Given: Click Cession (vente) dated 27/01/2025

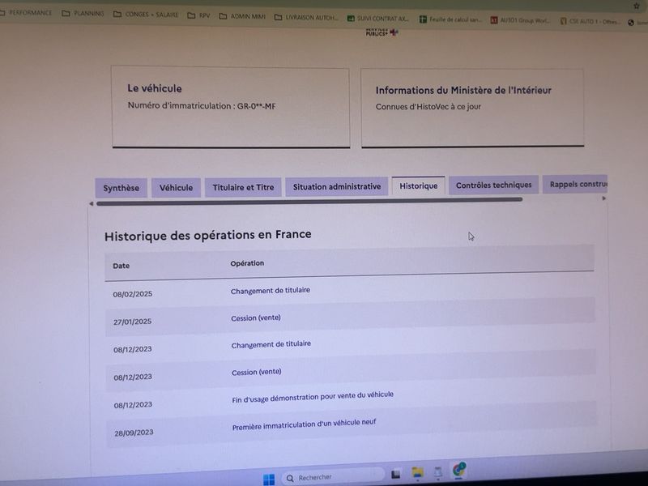Looking at the screenshot, I should tap(256, 318).
